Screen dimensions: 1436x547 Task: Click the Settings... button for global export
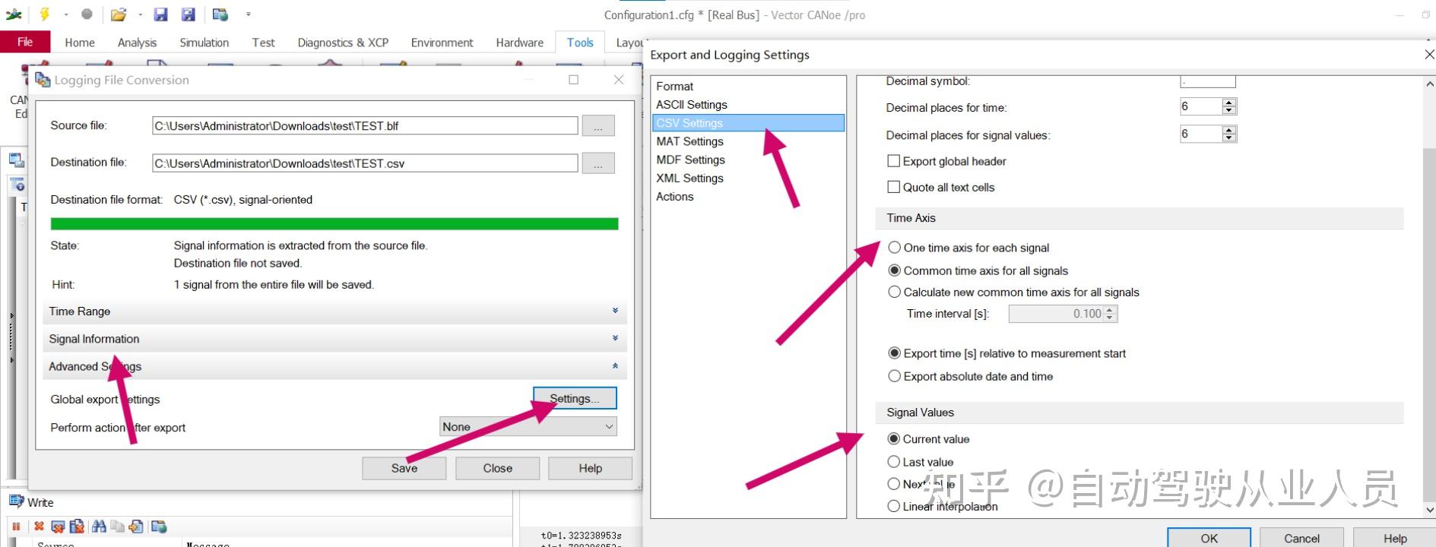575,399
